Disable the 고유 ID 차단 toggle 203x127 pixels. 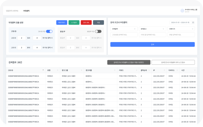(49, 31)
